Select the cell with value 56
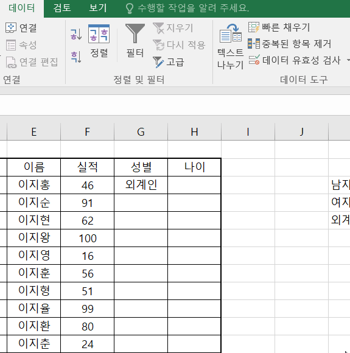The image size is (350, 353). coord(88,273)
